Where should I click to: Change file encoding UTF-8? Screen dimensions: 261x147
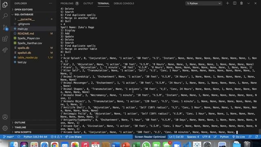(206, 137)
